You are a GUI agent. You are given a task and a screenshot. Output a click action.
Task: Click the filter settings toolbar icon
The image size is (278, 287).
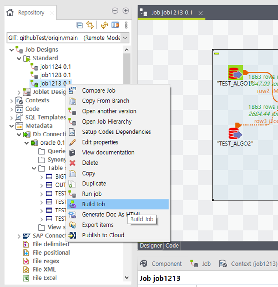coord(115,25)
